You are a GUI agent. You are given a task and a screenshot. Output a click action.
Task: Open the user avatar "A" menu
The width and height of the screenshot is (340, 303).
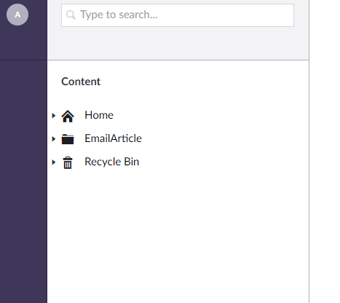pos(17,15)
